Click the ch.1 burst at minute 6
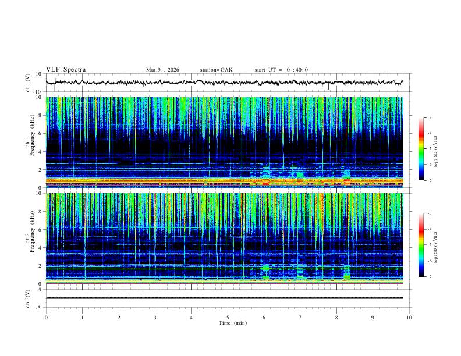The image size is (461, 356). [266, 175]
